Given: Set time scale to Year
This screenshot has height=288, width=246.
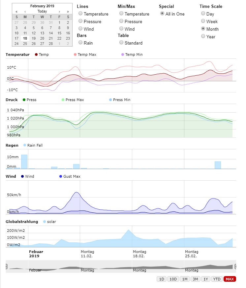Looking at the screenshot, I should click(x=203, y=36).
